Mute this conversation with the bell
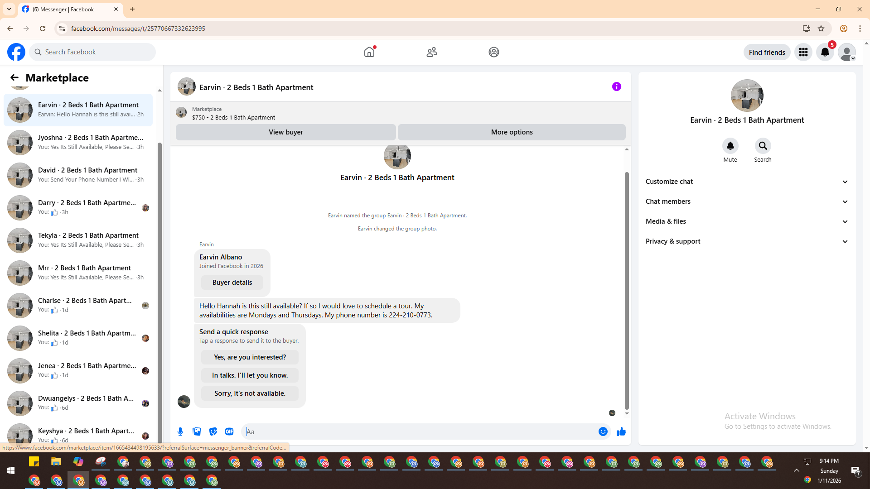Viewport: 870px width, 489px height. [x=730, y=146]
